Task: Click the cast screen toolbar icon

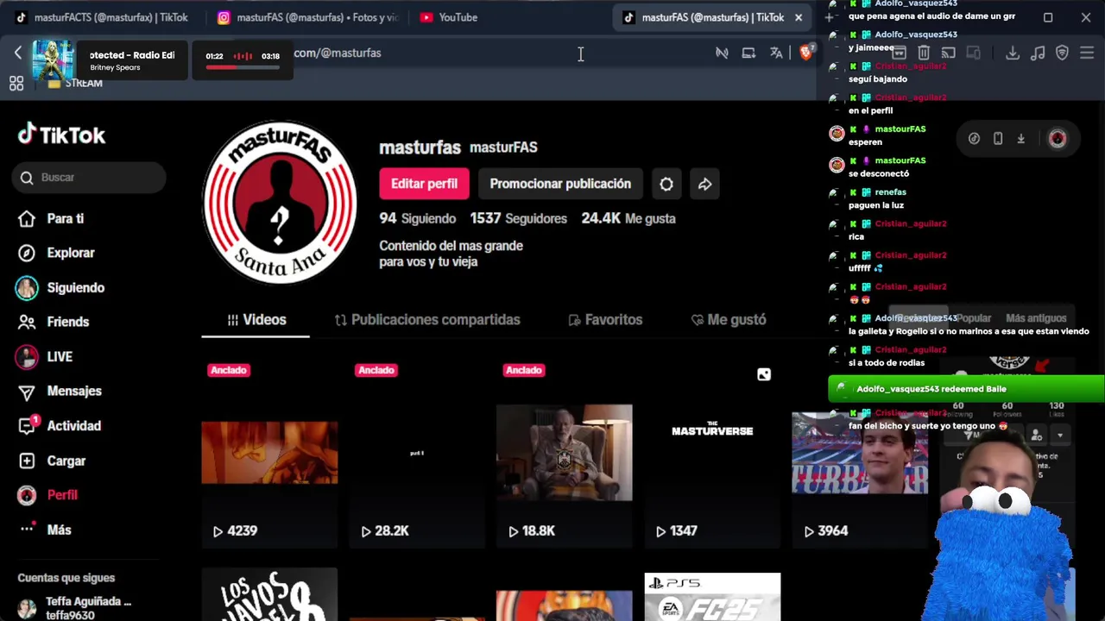Action: 948,53
